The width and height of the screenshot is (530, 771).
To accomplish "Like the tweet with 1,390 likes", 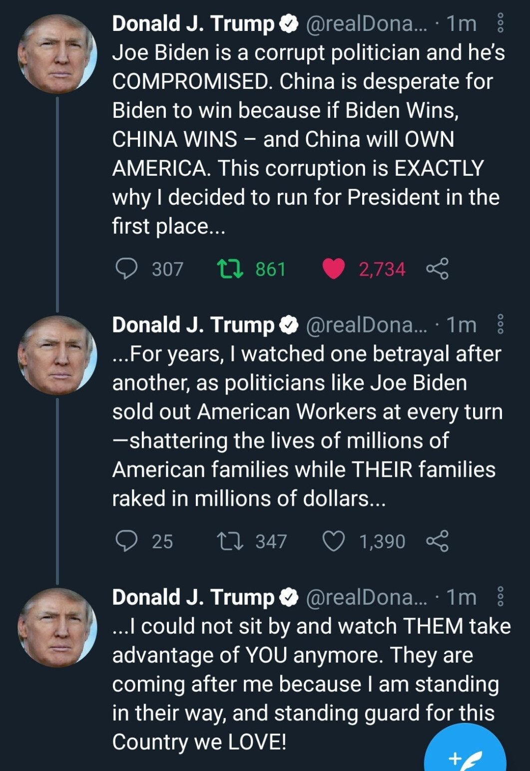I will (333, 541).
